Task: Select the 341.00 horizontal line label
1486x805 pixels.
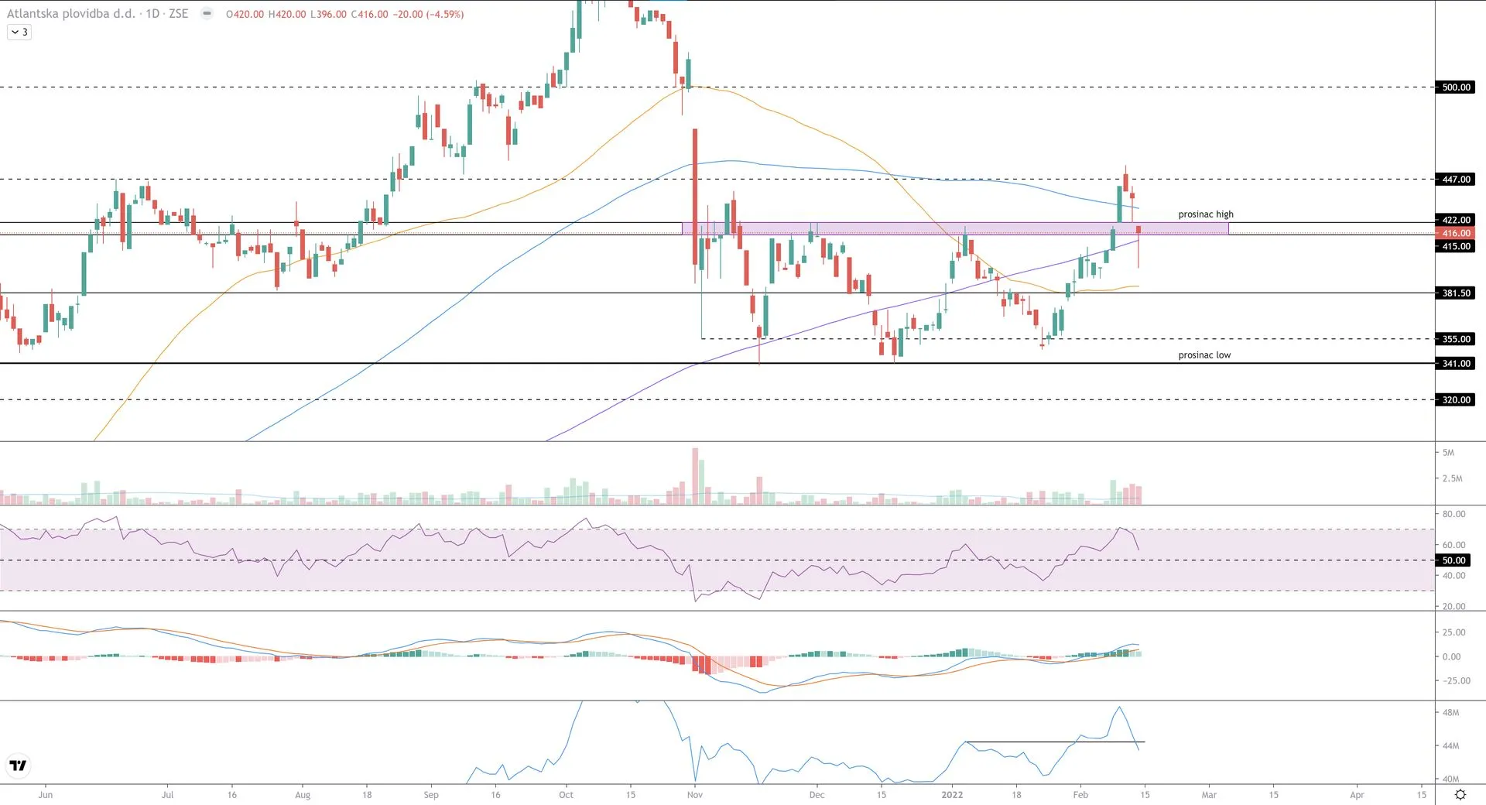Action: (1455, 364)
